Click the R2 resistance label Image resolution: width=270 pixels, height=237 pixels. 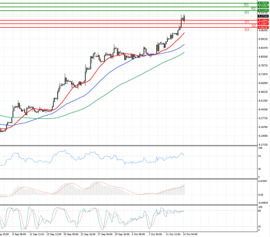pyautogui.click(x=253, y=9)
